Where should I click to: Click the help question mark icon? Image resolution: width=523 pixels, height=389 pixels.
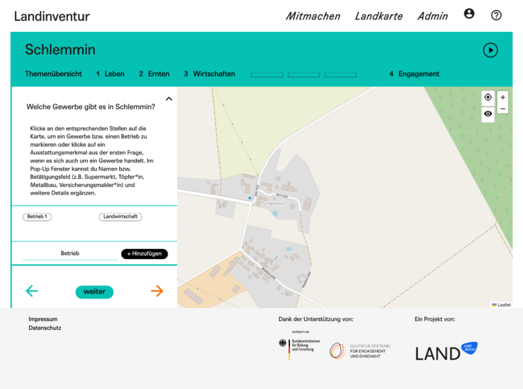[x=496, y=15]
